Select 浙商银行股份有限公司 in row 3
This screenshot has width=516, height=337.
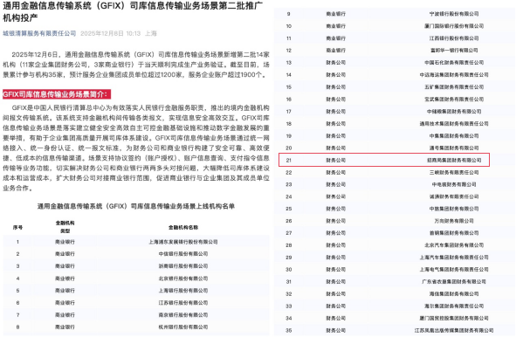[183, 266]
